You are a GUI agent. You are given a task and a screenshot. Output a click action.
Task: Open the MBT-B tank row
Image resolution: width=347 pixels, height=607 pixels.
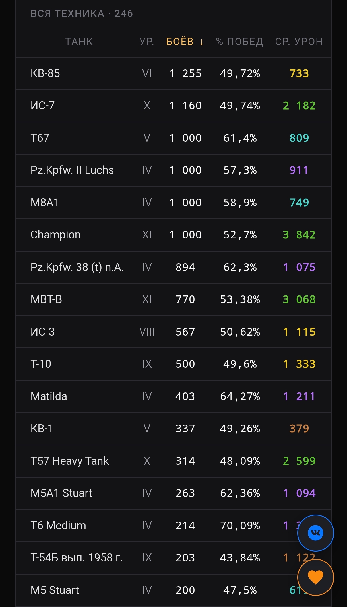[x=173, y=299]
